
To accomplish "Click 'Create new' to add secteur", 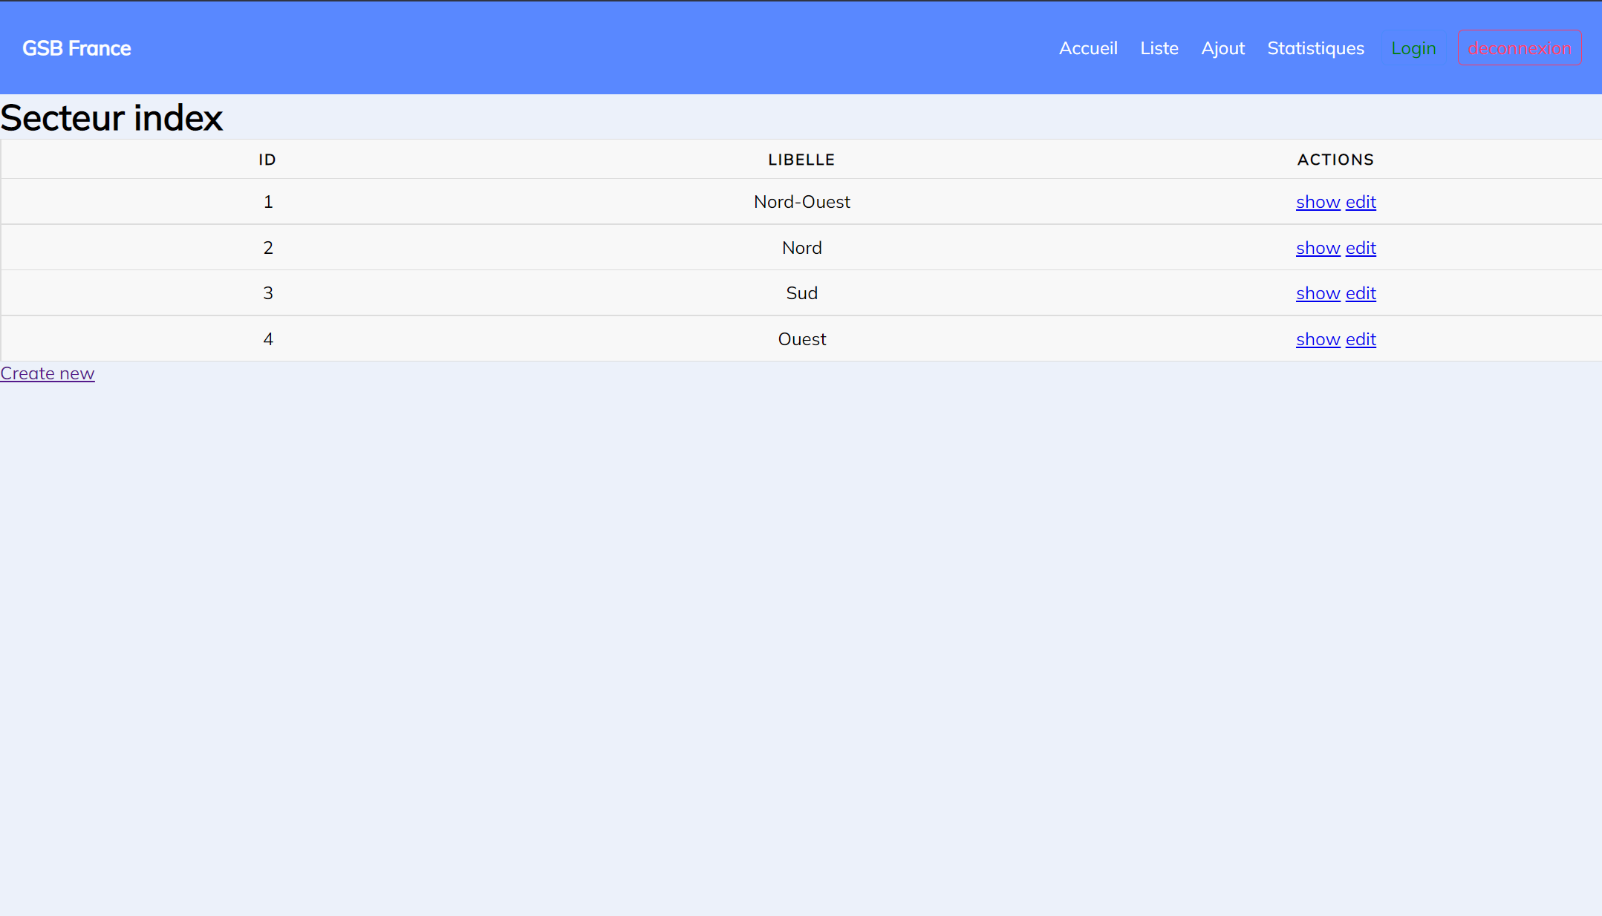I will point(48,373).
